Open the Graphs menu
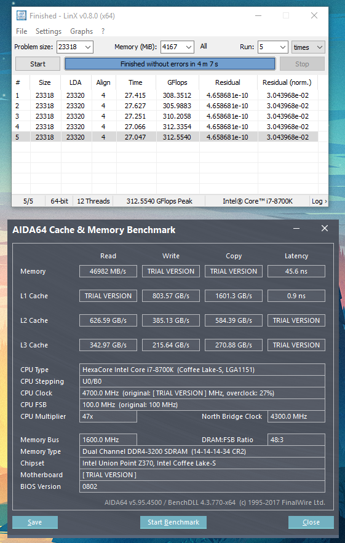This screenshot has height=543, width=345. pyautogui.click(x=81, y=31)
